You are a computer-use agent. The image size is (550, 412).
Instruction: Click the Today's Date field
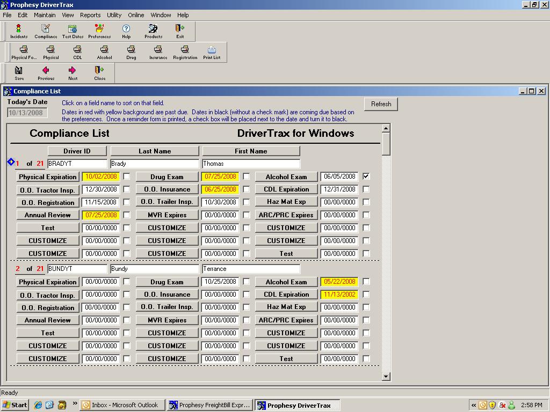(x=27, y=113)
